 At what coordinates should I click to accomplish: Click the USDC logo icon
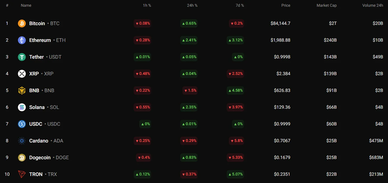coord(22,124)
